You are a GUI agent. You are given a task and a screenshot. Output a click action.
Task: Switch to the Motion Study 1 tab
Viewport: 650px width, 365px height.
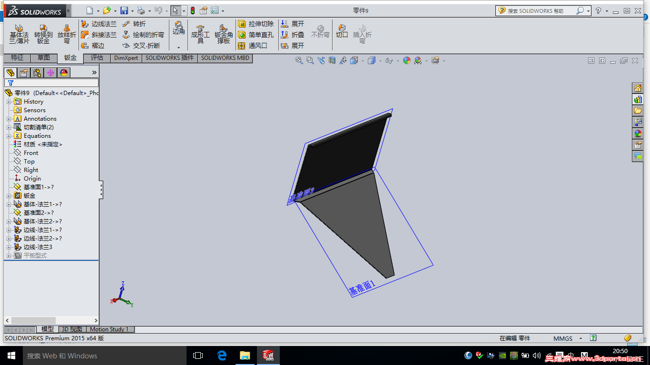pos(109,329)
